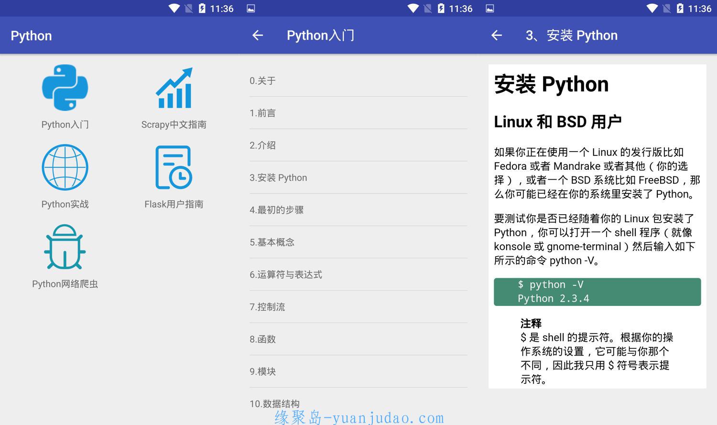Screen dimensions: 717x425
Task: Tap the 注释 note heading
Action: coord(531,324)
